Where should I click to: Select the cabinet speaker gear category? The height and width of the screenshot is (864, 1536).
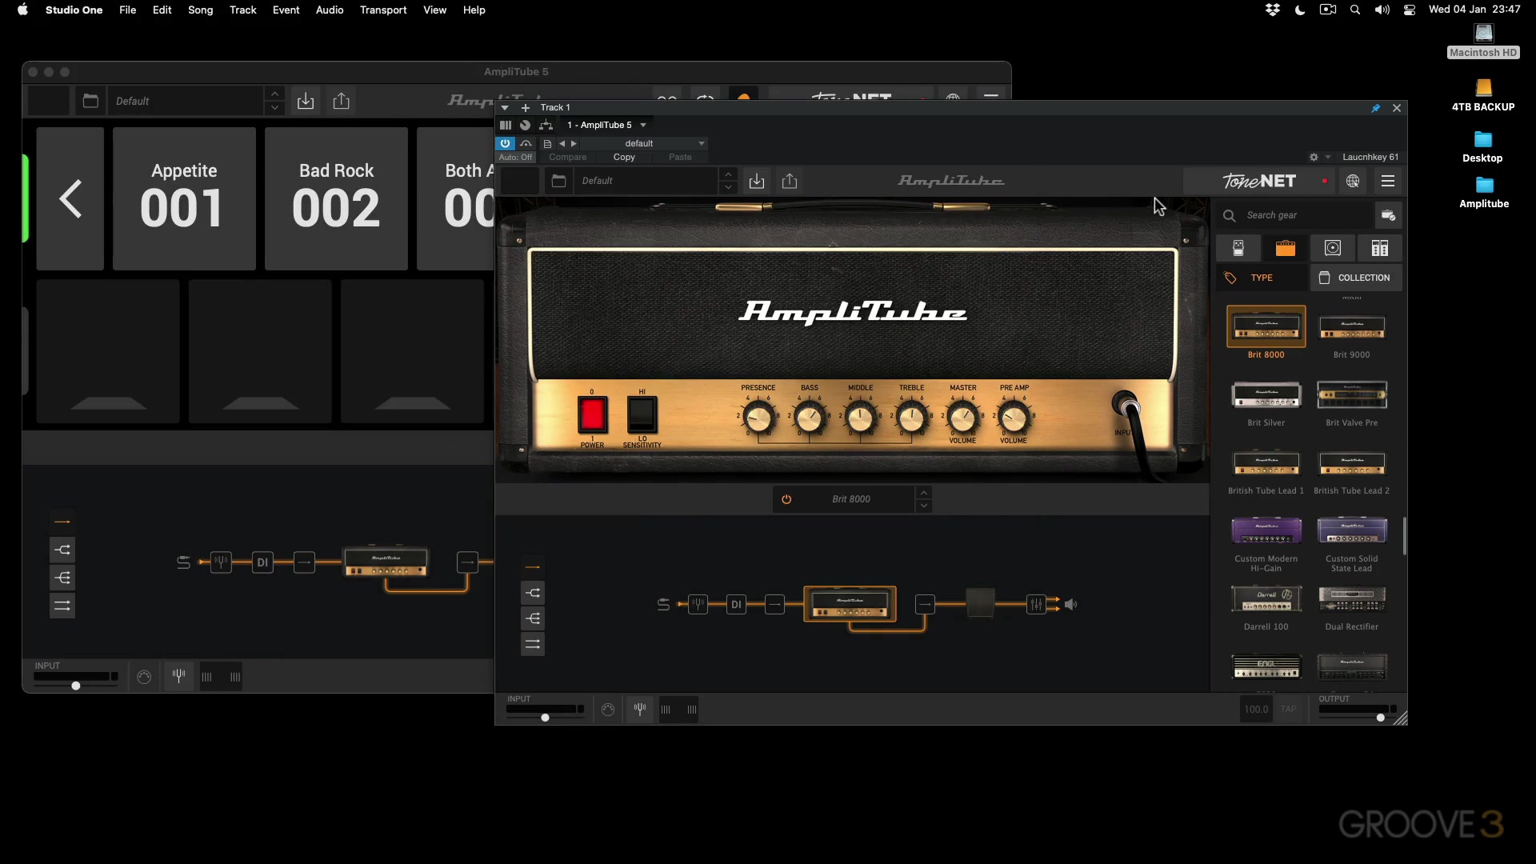1333,248
